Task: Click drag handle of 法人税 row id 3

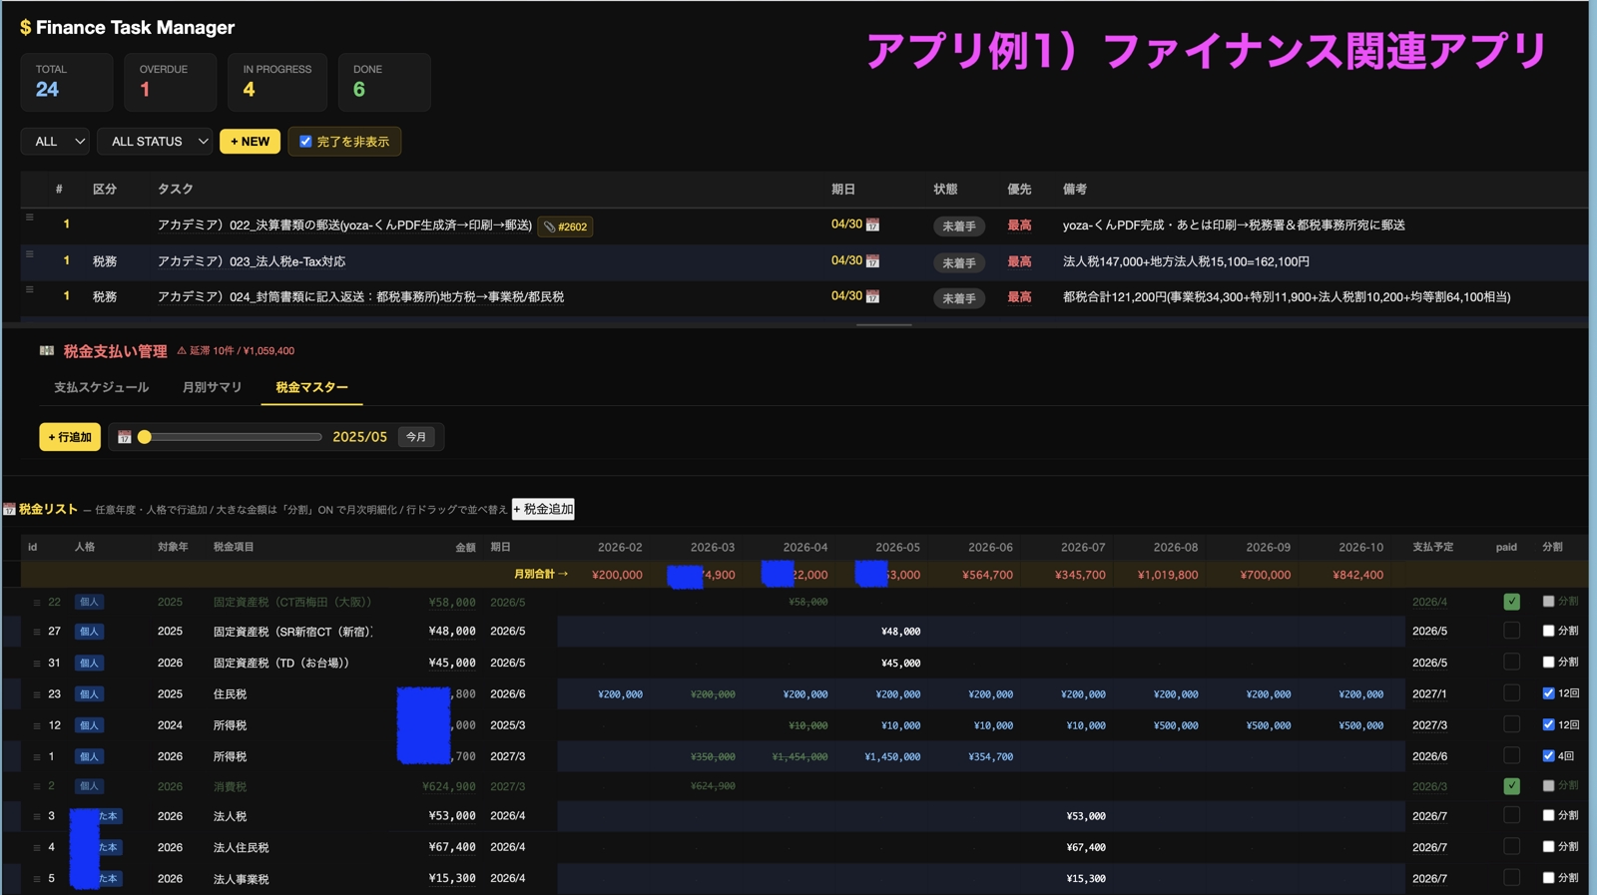Action: tap(37, 817)
